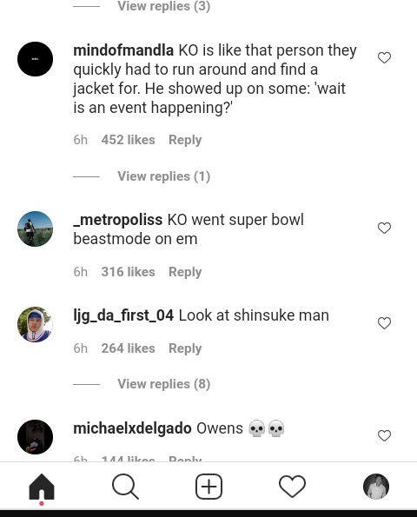
Task: Expand View replies (1) thread
Action: [x=164, y=176]
